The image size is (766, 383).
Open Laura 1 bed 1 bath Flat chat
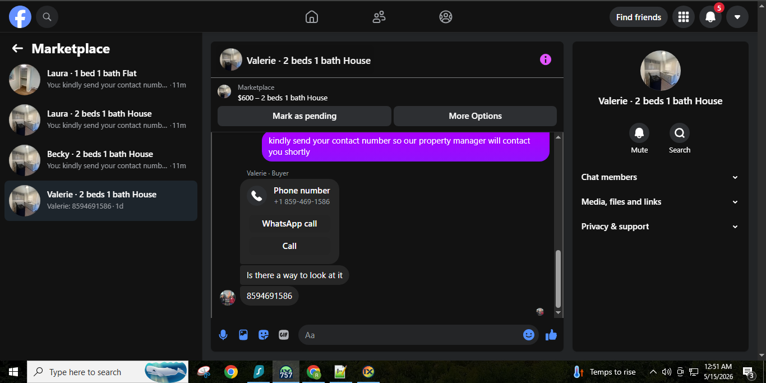pyautogui.click(x=101, y=80)
